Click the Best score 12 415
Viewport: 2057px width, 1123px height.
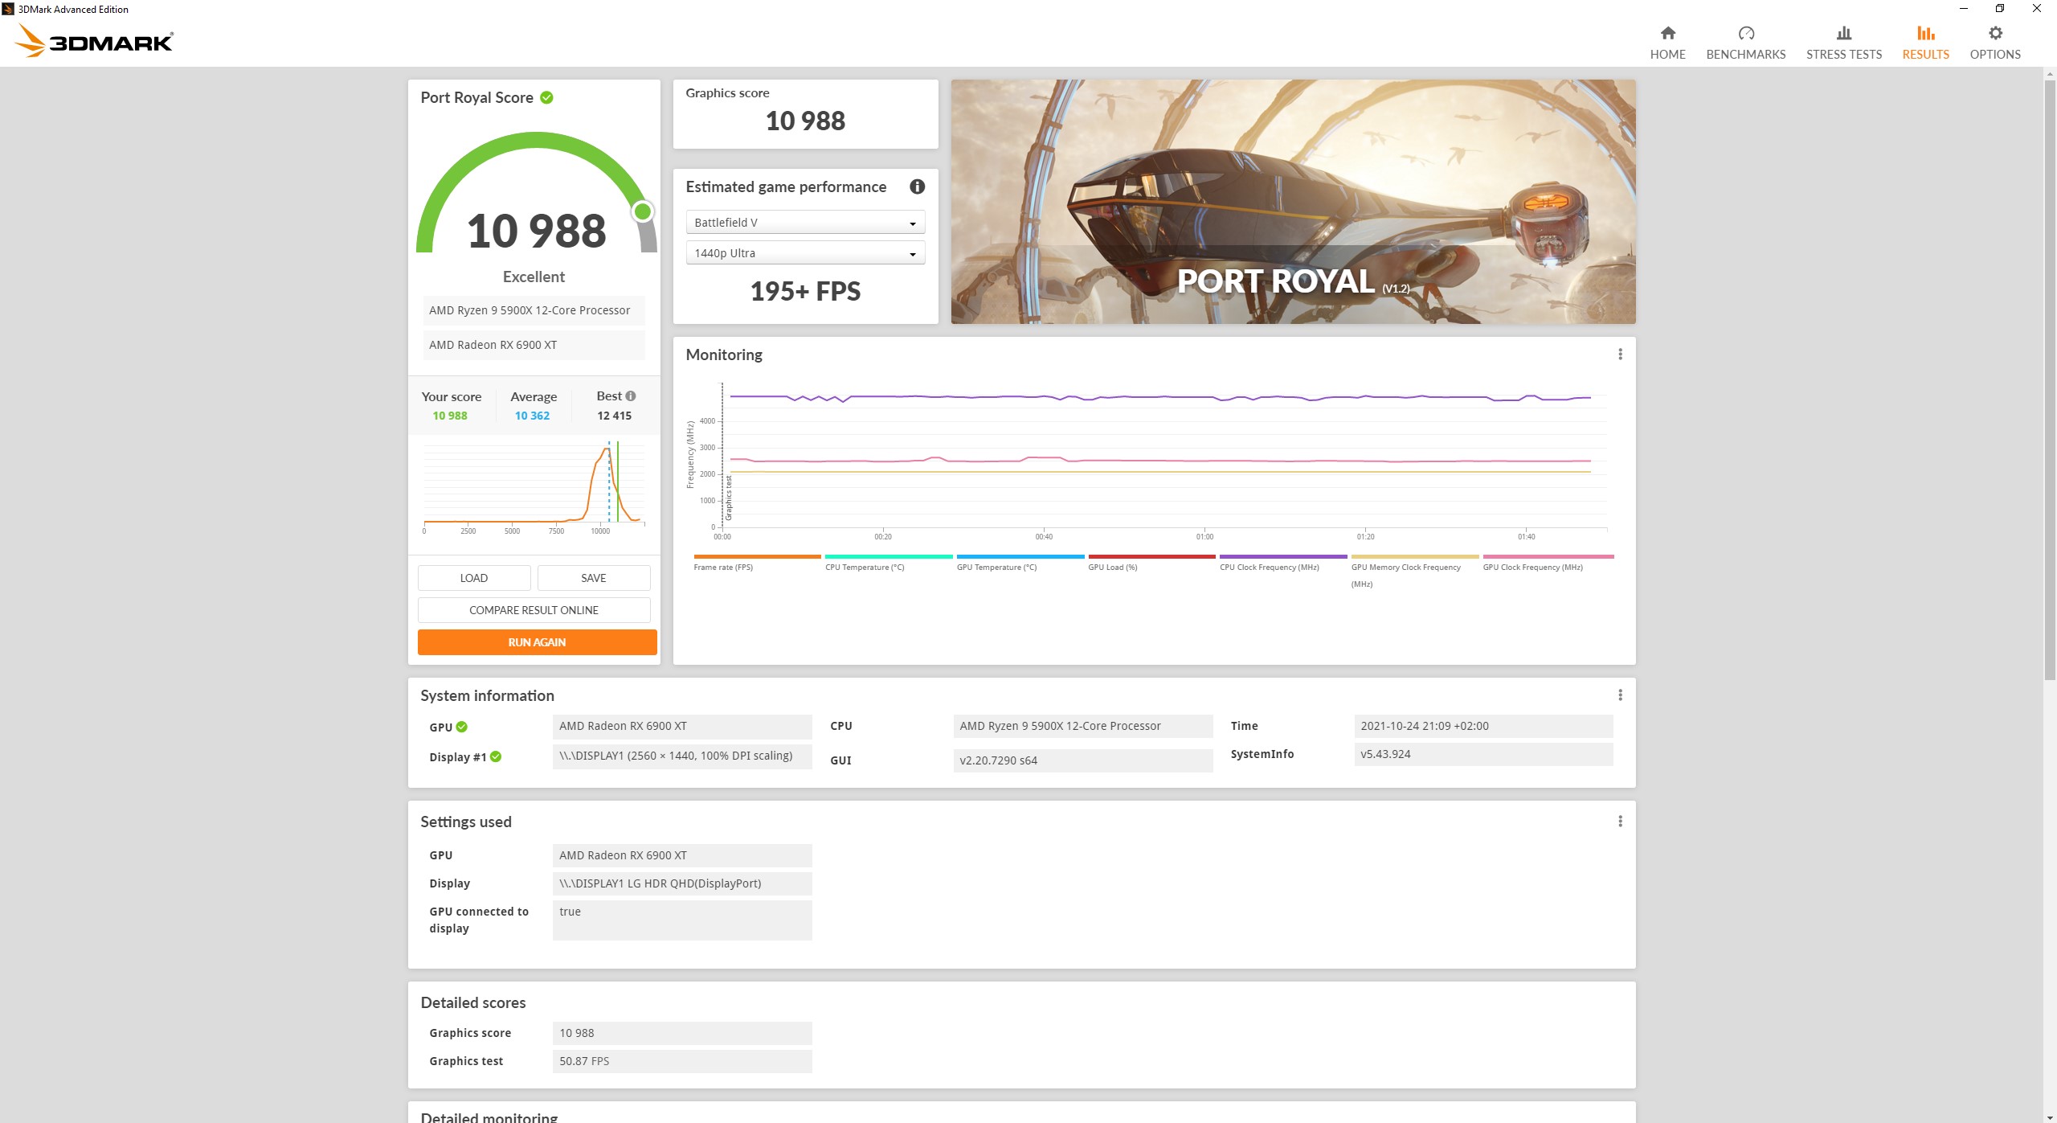614,416
